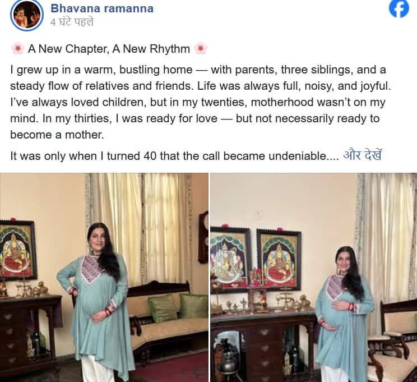This screenshot has height=382, width=417.
Task: Open the left photo of the woman by the sofa
Action: (104, 277)
